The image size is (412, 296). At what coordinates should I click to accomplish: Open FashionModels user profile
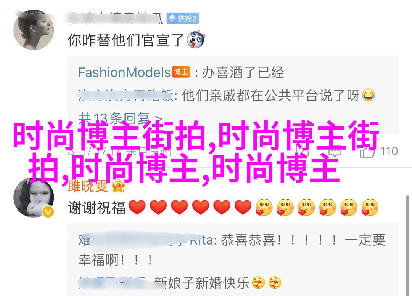[124, 72]
